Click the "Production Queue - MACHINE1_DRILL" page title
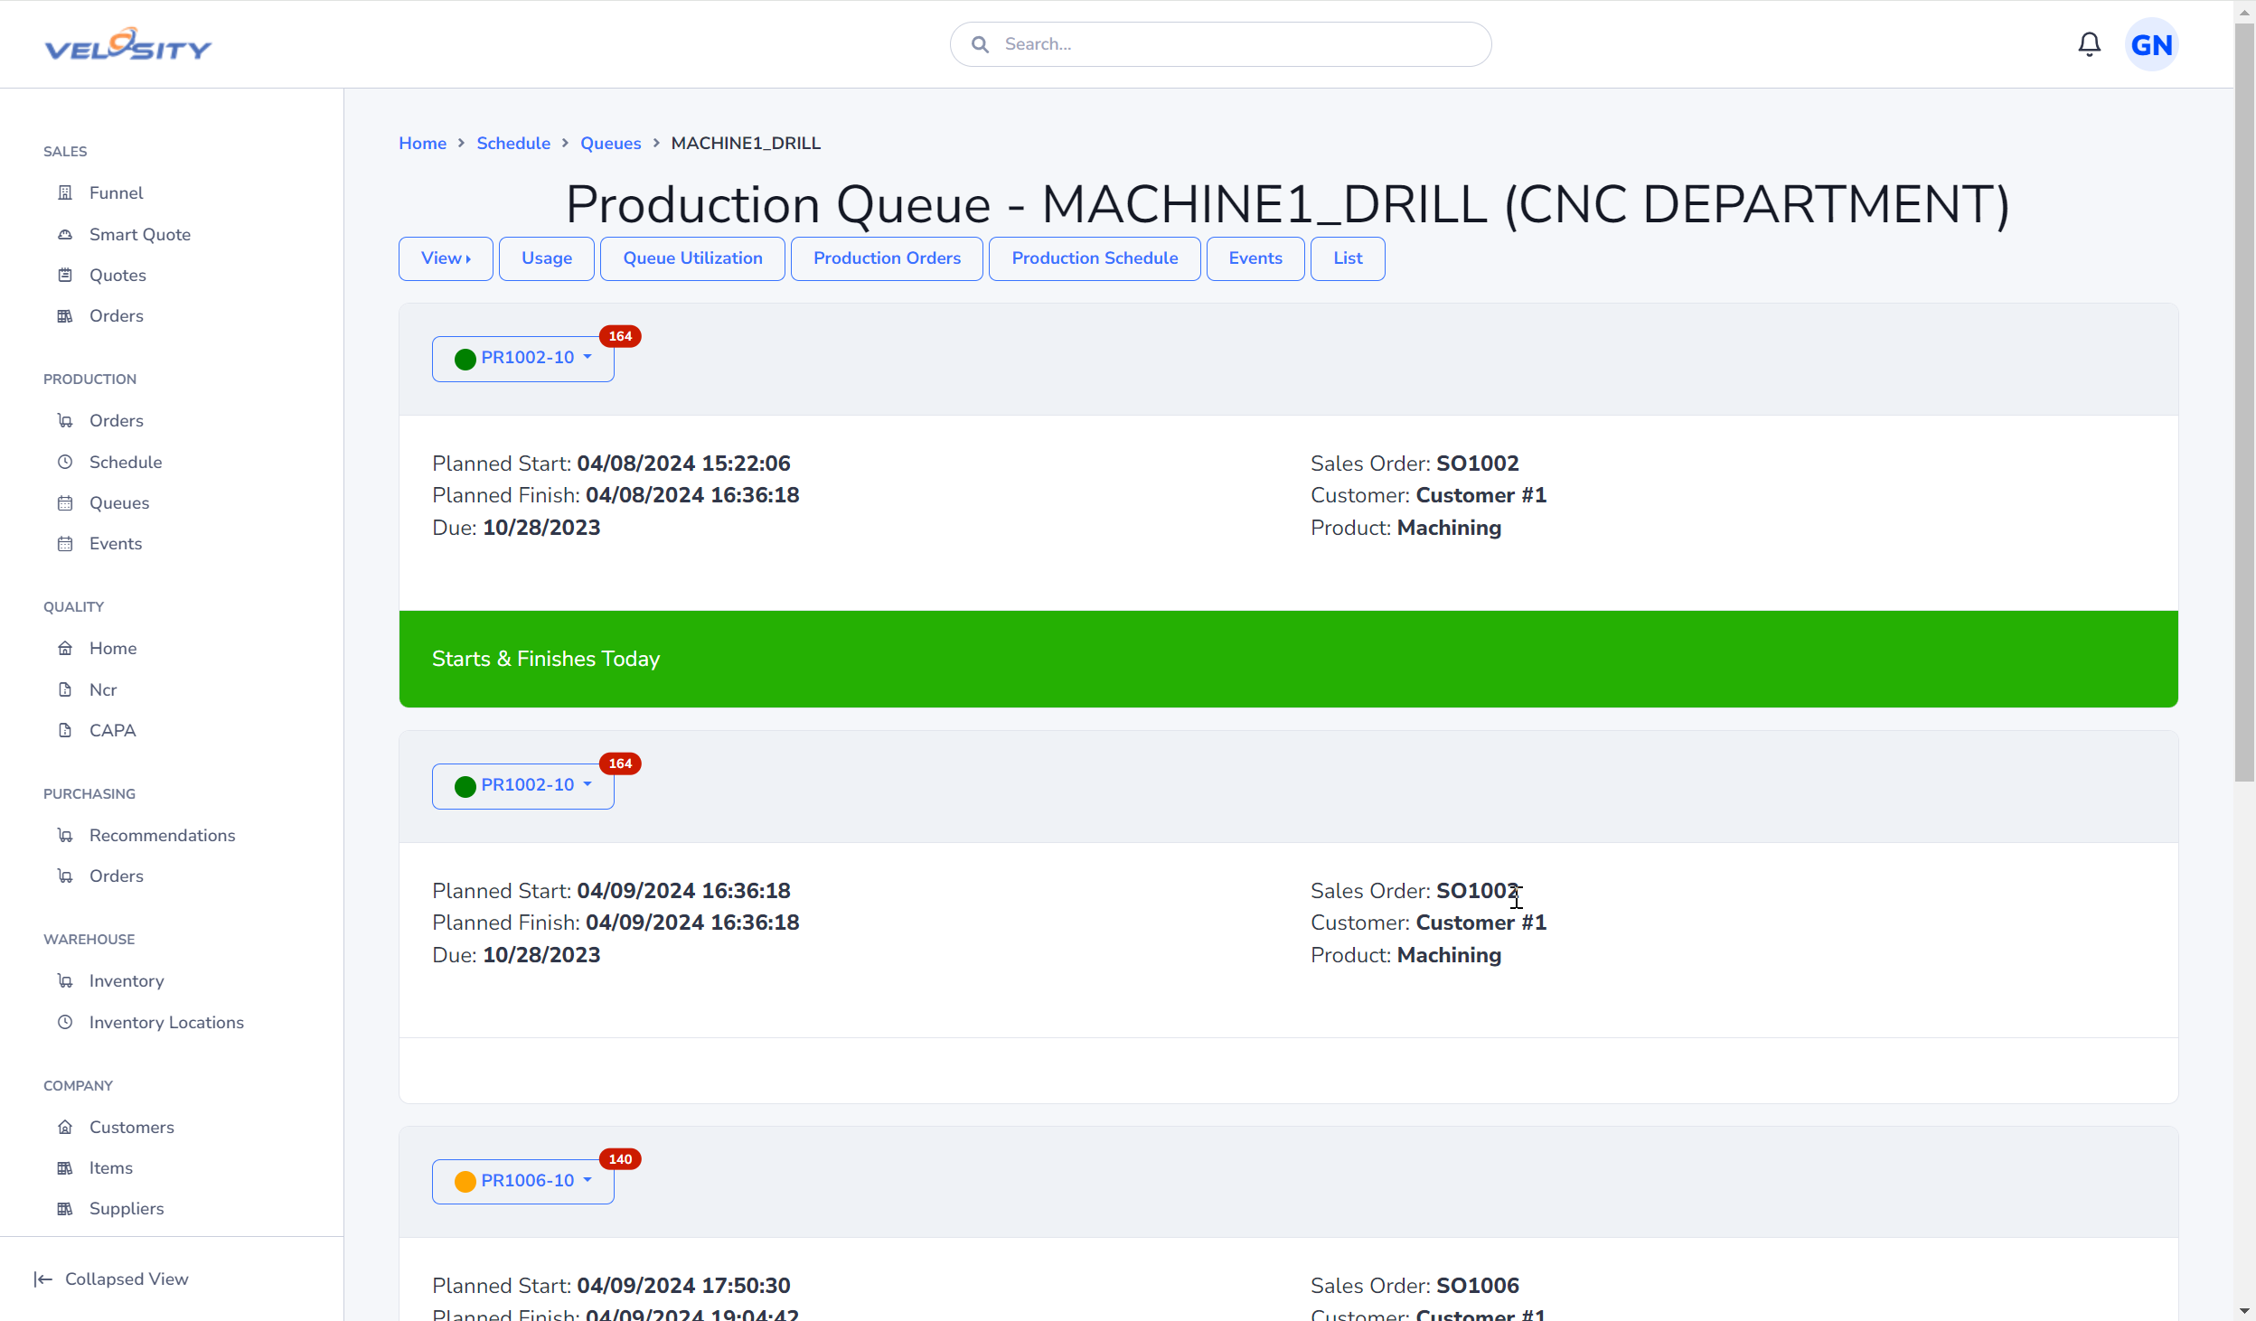The height and width of the screenshot is (1321, 2256). click(x=1288, y=204)
